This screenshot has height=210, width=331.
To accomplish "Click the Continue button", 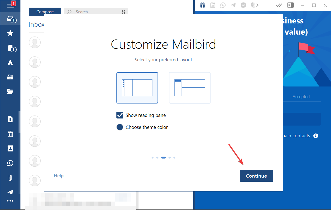I will 257,176.
